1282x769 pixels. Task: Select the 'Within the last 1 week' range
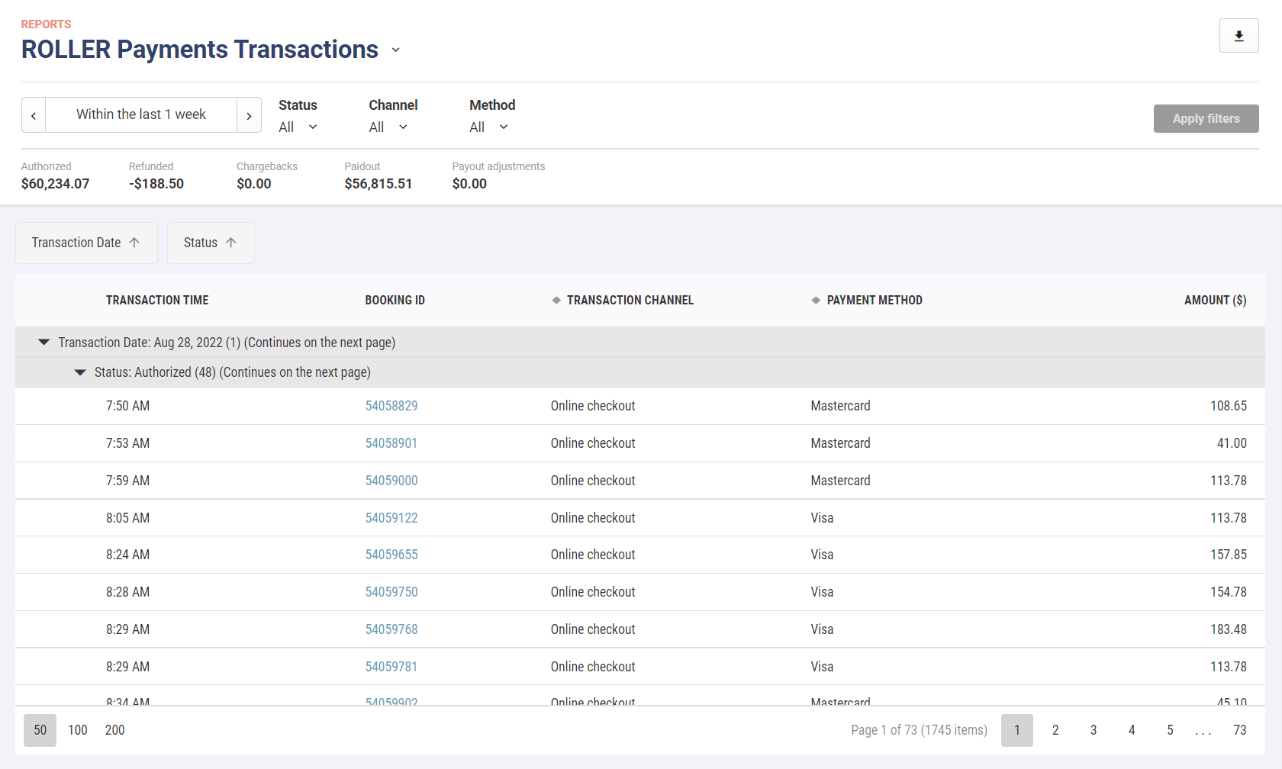click(141, 114)
